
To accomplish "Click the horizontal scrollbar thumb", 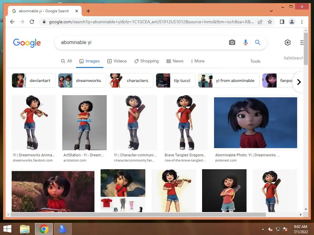I will 138,214.
